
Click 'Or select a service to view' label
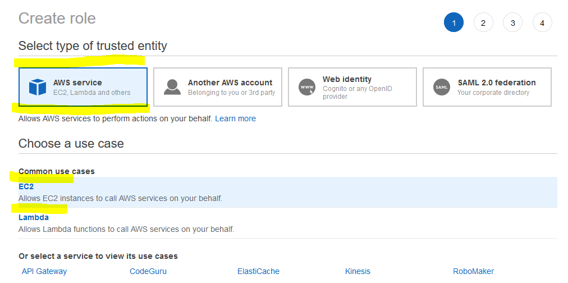tap(98, 256)
